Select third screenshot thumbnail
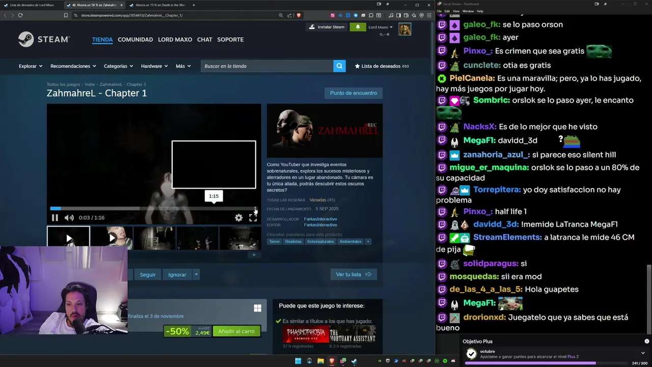 pos(154,238)
